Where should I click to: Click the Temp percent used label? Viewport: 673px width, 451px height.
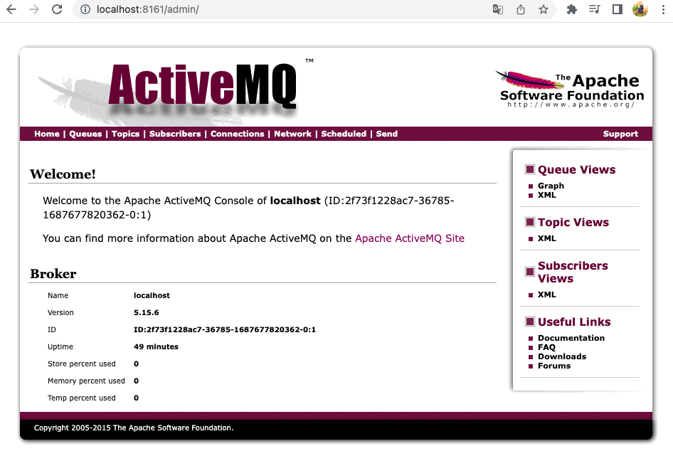click(x=82, y=398)
